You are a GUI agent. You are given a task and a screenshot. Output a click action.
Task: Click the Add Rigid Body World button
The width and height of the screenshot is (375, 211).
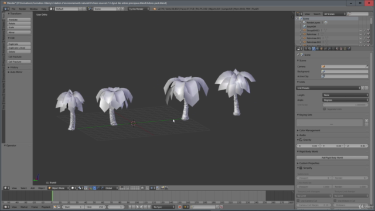tap(332, 158)
